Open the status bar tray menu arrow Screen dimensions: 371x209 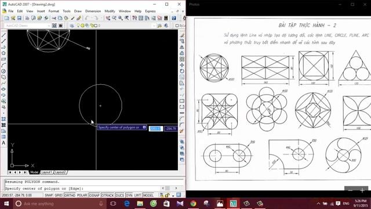pos(173,196)
